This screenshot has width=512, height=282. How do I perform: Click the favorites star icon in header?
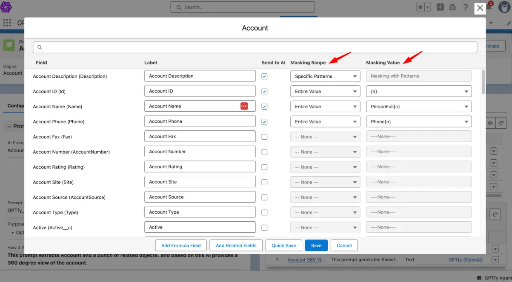420,7
